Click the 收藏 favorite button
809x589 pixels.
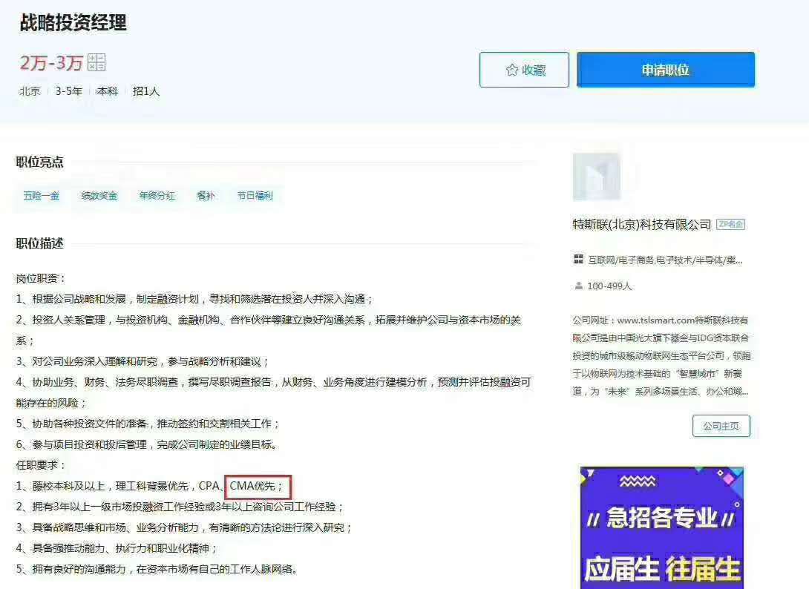point(525,69)
